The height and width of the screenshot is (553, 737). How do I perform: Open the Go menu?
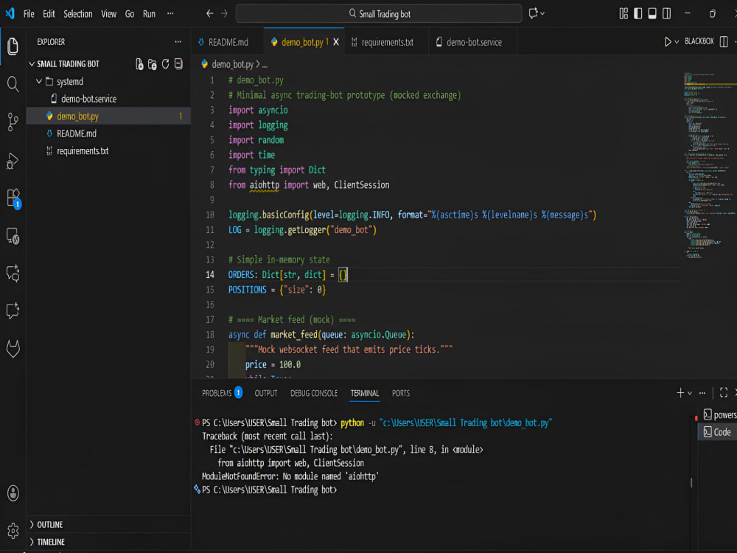click(130, 13)
